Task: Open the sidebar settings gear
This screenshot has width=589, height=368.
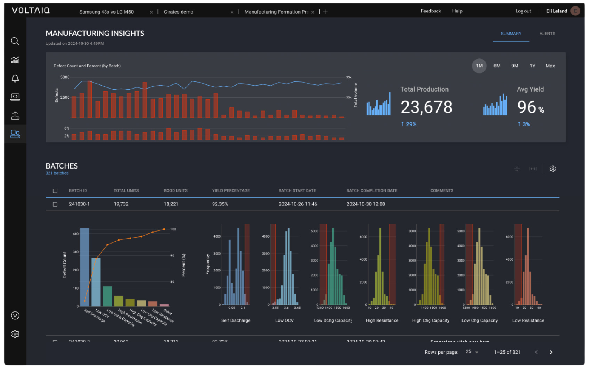Action: point(15,334)
